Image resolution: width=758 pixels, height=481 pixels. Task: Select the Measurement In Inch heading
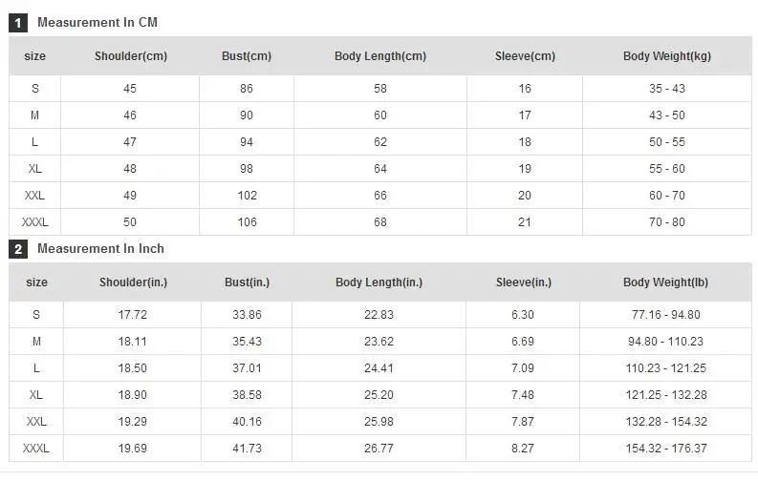click(x=100, y=248)
